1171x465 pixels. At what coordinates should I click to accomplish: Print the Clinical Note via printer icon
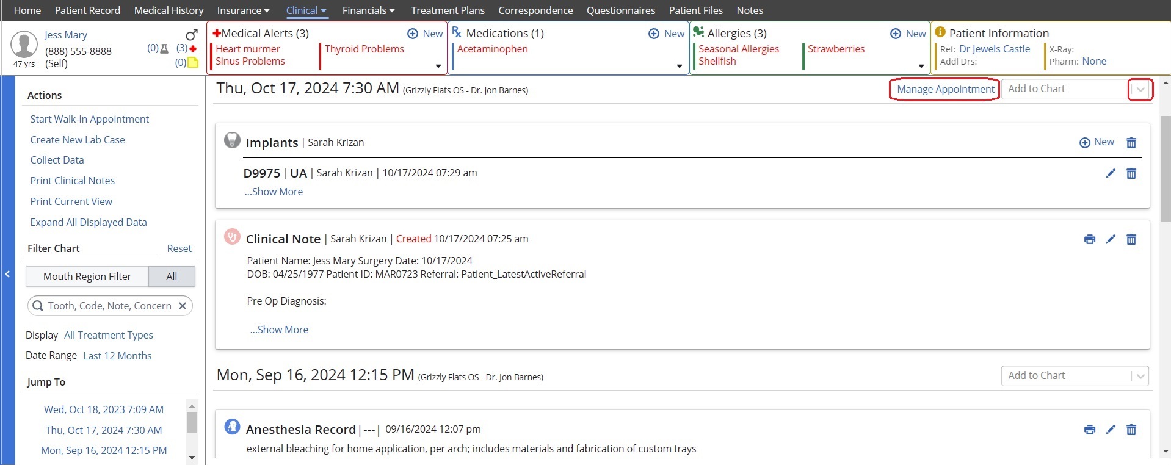1089,239
